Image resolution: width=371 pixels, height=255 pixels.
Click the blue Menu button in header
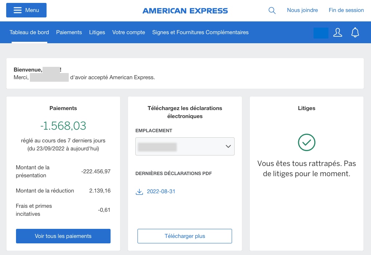[x=26, y=10]
